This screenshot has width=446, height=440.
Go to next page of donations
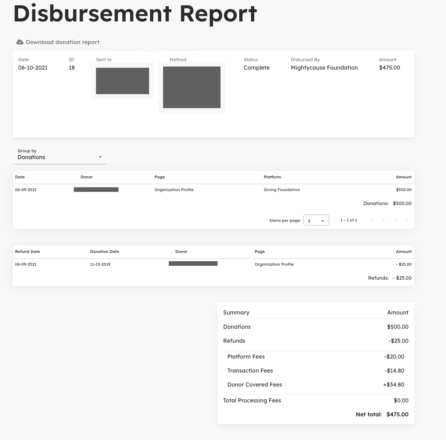coord(395,220)
